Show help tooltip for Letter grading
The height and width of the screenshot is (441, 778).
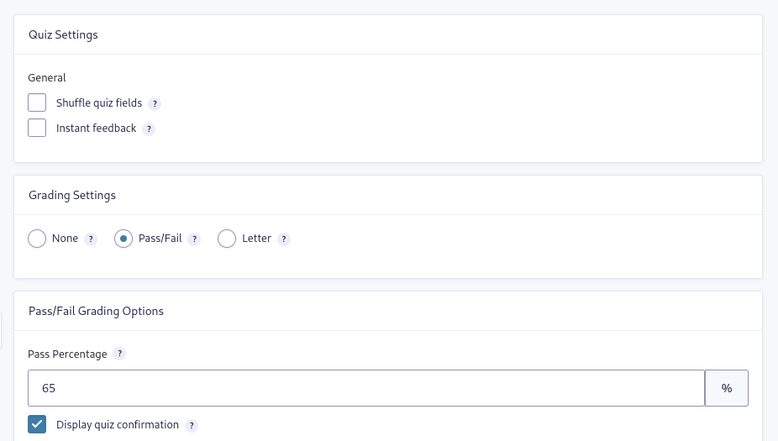[284, 239]
